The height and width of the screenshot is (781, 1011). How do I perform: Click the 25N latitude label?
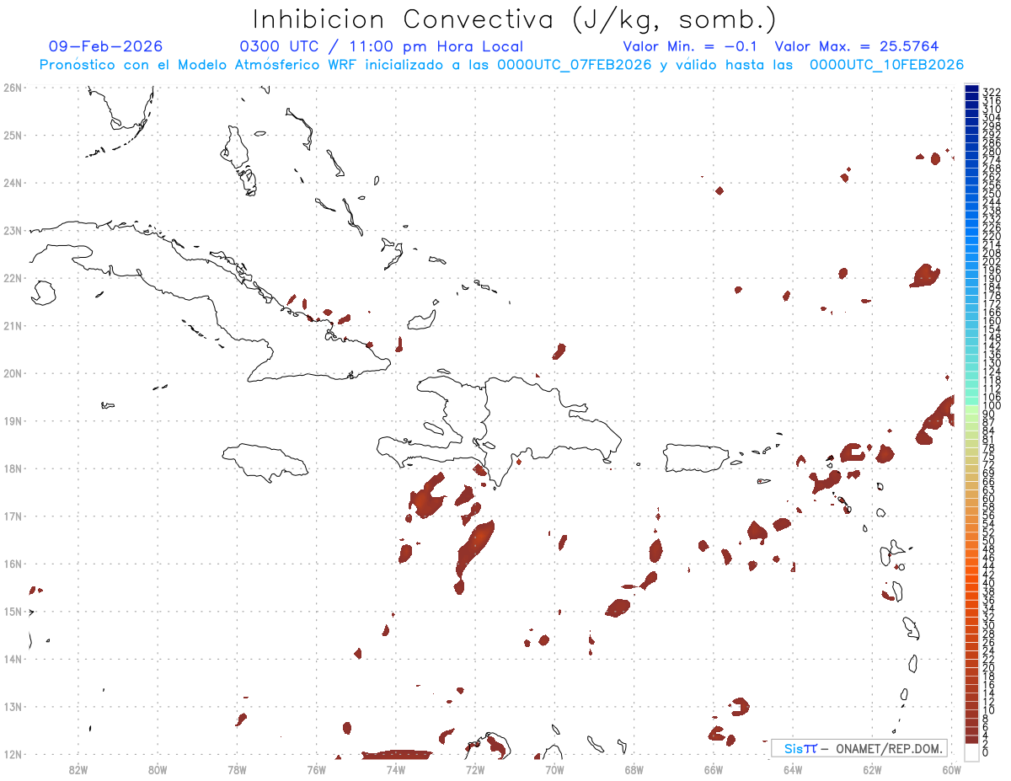tap(12, 135)
